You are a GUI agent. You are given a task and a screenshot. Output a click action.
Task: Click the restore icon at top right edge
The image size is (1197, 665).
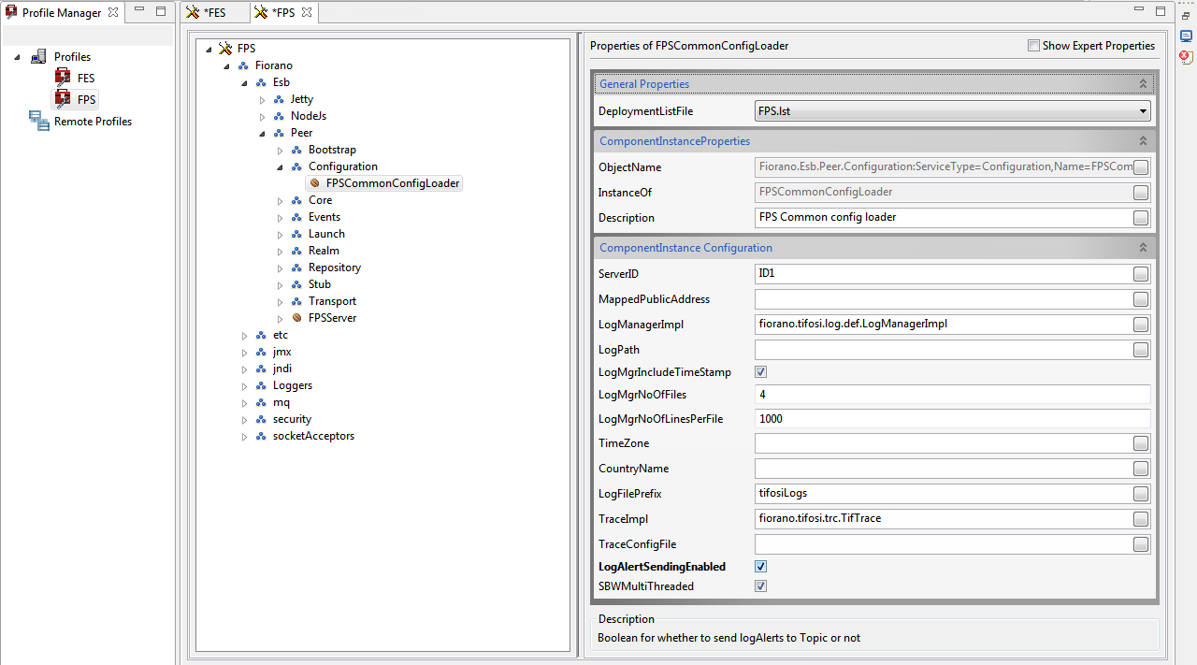point(1186,15)
